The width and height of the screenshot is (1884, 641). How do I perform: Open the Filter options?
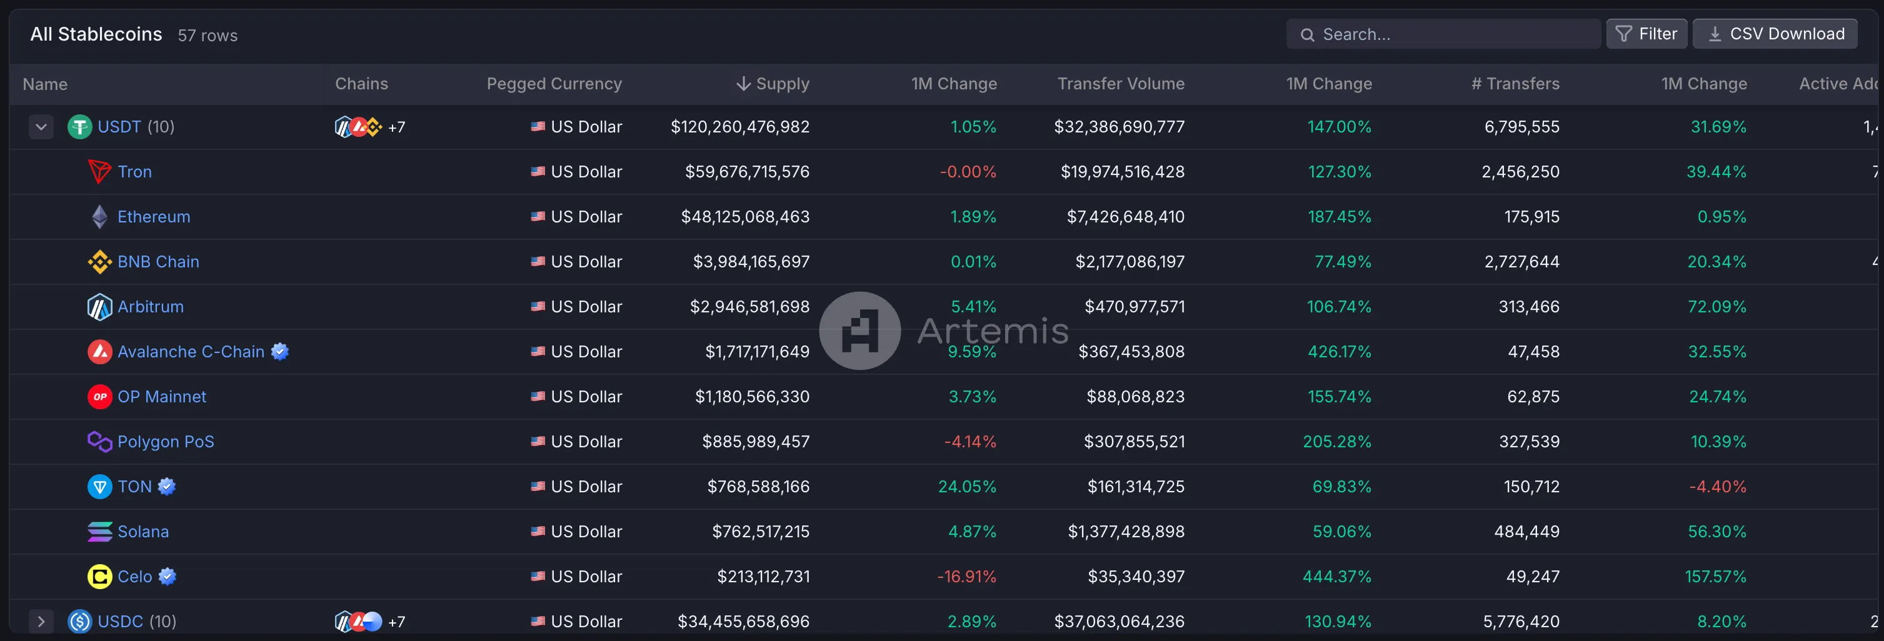coord(1646,34)
